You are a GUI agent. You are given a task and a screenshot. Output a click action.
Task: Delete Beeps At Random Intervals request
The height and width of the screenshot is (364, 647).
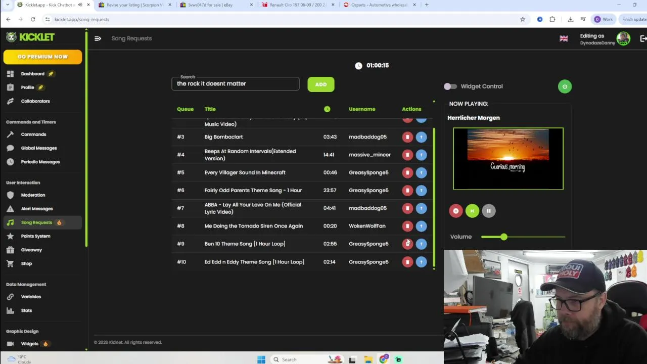407,155
